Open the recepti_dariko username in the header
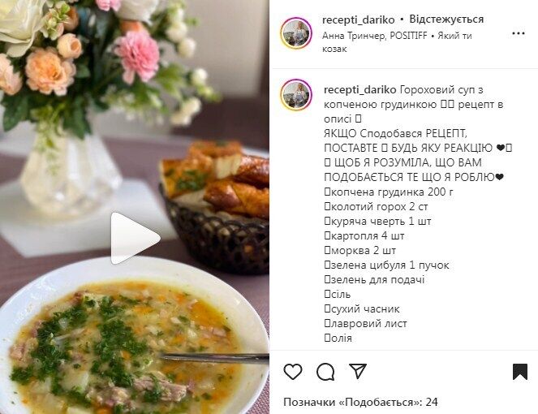The height and width of the screenshot is (414, 538). pos(358,20)
